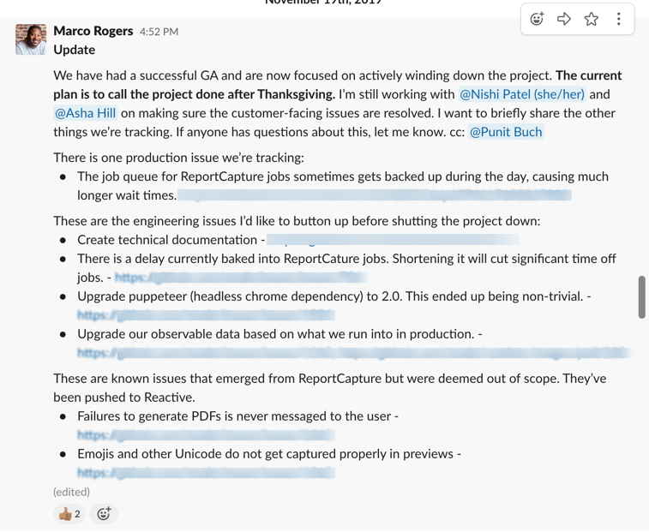Open the Create technical documentation link
The width and height of the screenshot is (649, 532).
coord(394,240)
